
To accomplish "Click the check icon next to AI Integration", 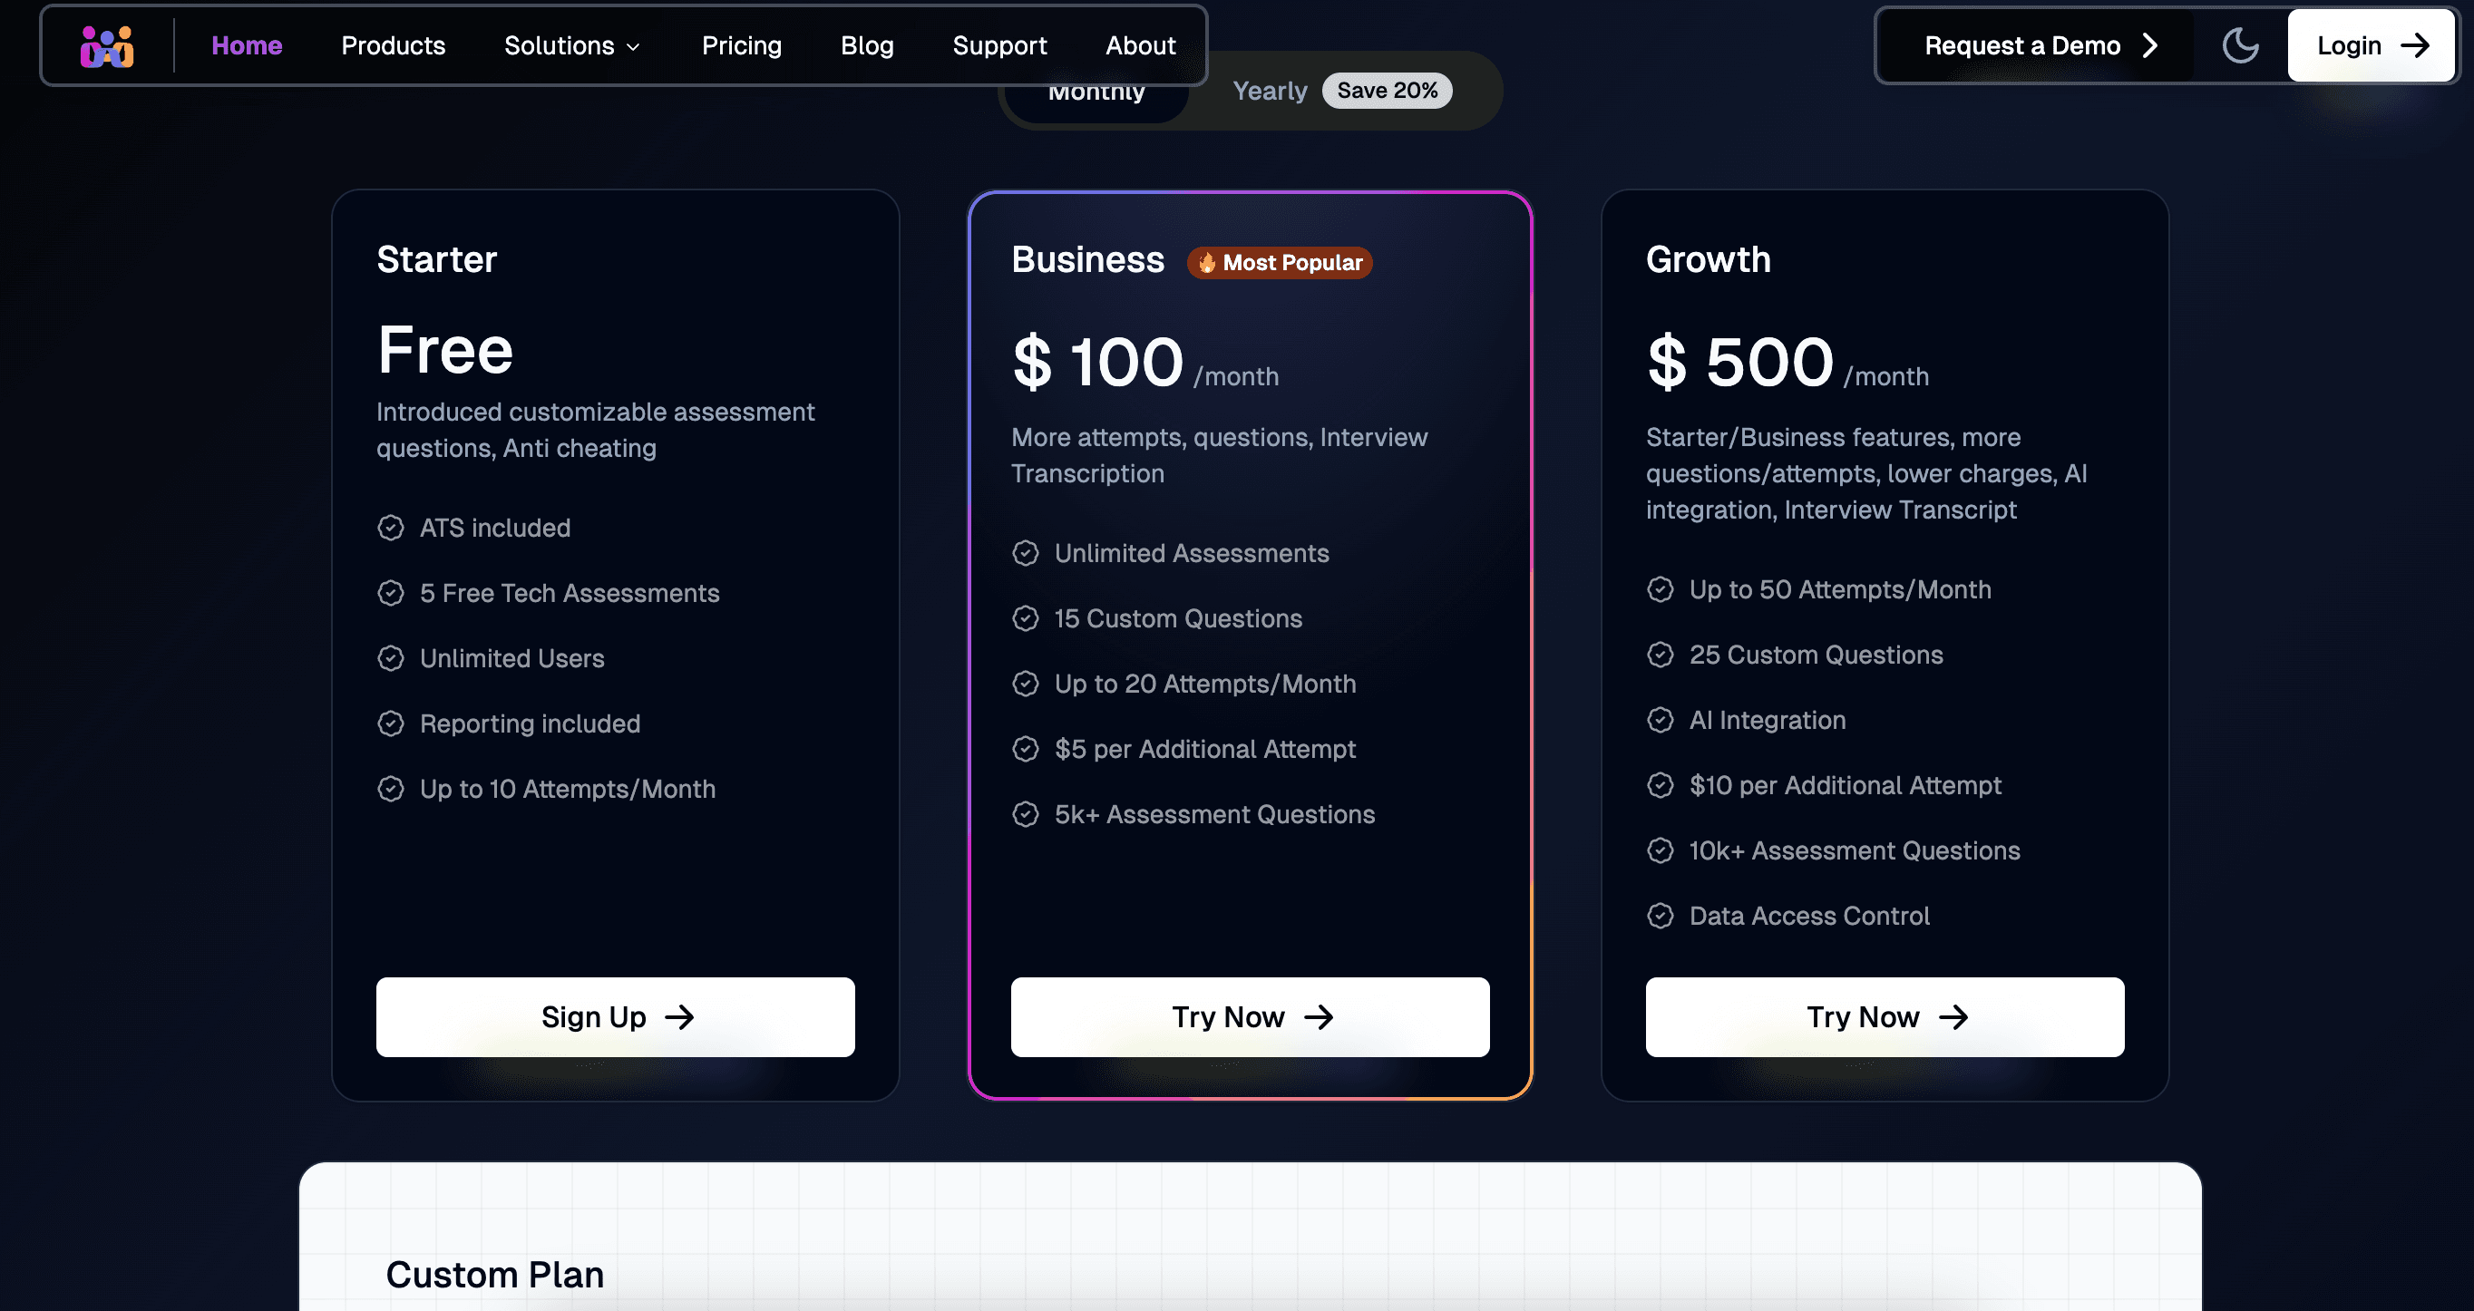I will [x=1661, y=719].
